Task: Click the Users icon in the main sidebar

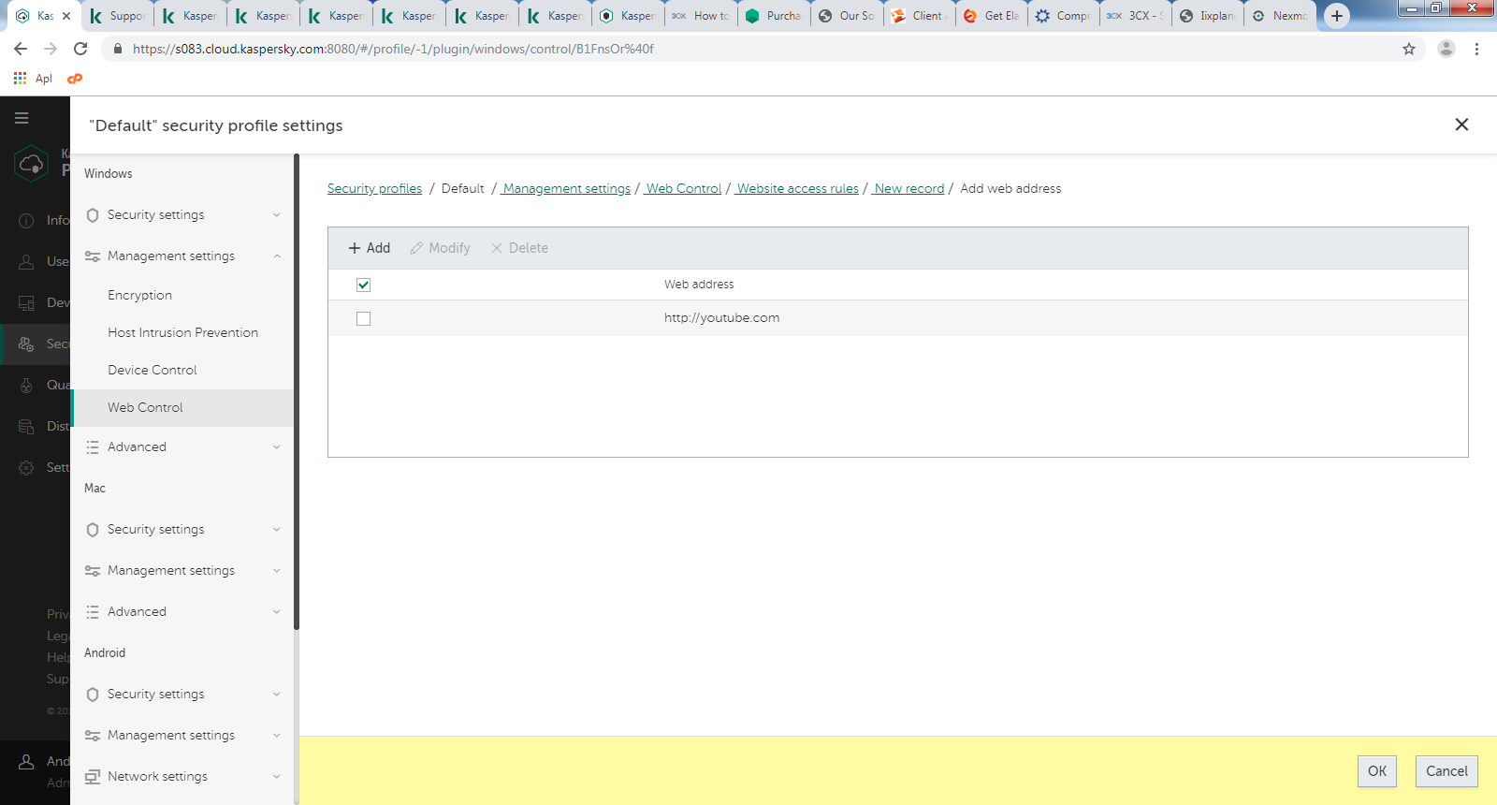Action: click(26, 261)
